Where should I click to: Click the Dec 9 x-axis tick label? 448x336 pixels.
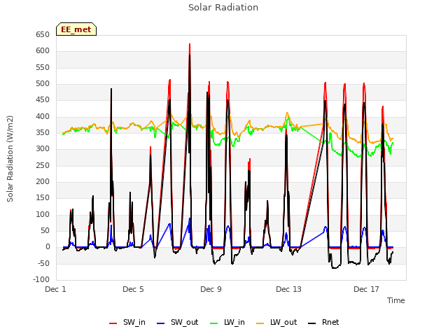(x=211, y=289)
